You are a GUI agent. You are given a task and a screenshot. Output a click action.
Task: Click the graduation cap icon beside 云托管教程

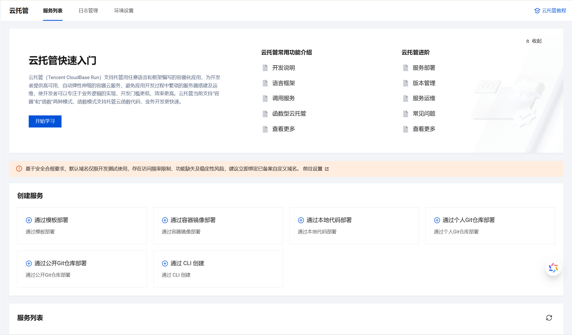537,11
